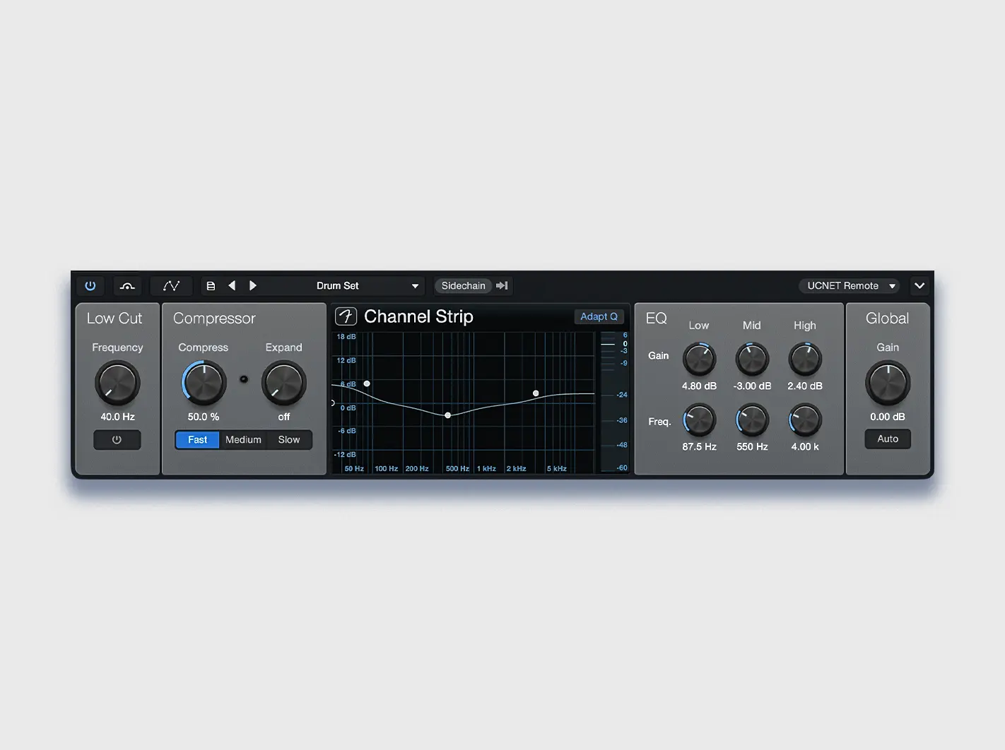Screen dimensions: 1005x750
Task: Enable Adapt Q in the EQ display
Action: 599,316
